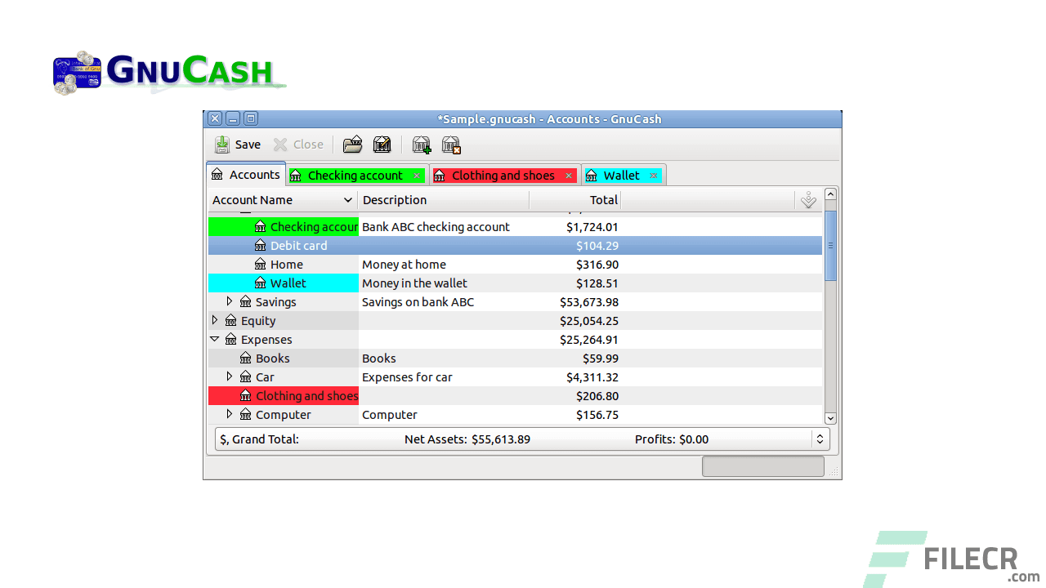Create a new account using the toolbar icon

[x=421, y=145]
